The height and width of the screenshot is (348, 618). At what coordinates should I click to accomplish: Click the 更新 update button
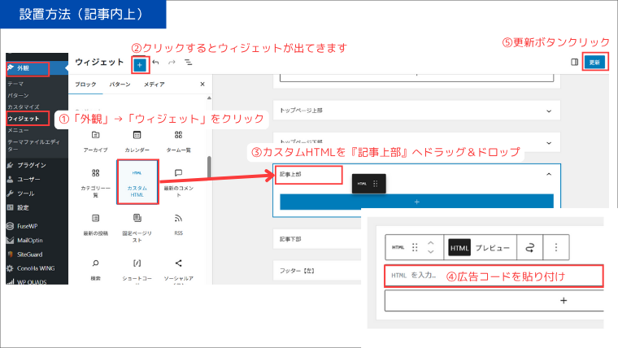coord(594,63)
